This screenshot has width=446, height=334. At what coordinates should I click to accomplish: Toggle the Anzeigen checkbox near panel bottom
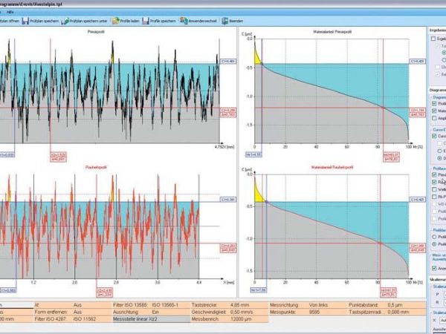coord(434,268)
